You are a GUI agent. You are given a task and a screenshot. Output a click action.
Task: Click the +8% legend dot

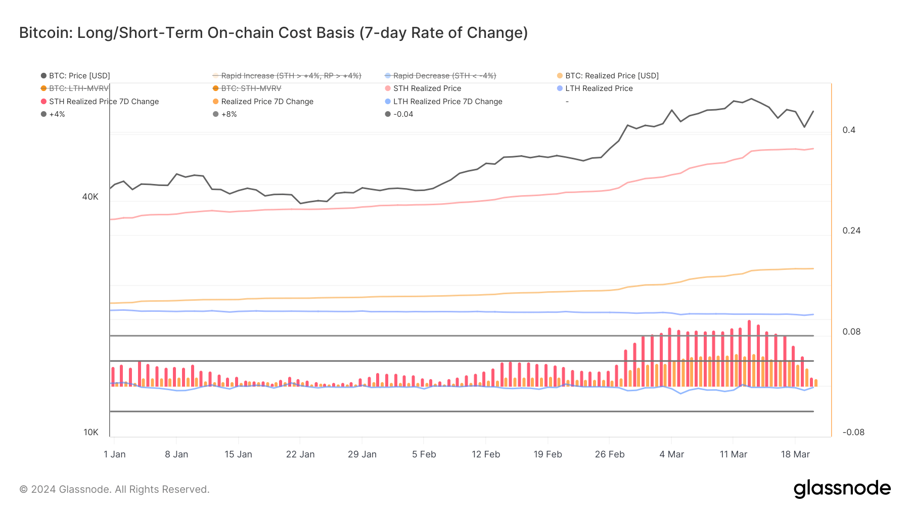(216, 114)
